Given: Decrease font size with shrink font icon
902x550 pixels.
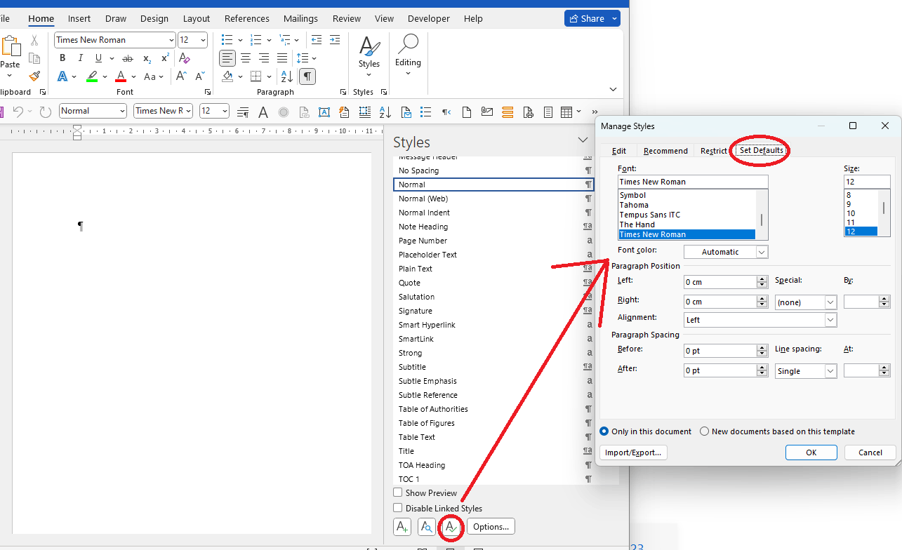Looking at the screenshot, I should click(200, 76).
